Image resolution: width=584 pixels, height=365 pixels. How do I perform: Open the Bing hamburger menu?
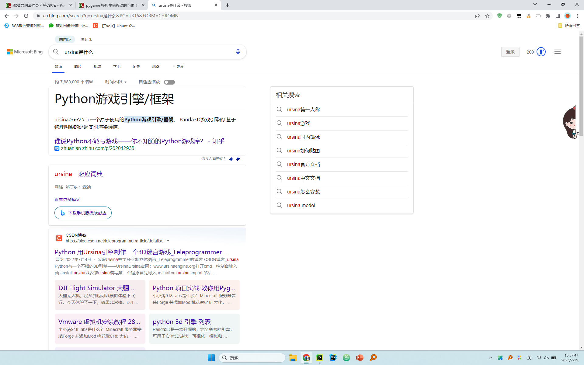(558, 52)
